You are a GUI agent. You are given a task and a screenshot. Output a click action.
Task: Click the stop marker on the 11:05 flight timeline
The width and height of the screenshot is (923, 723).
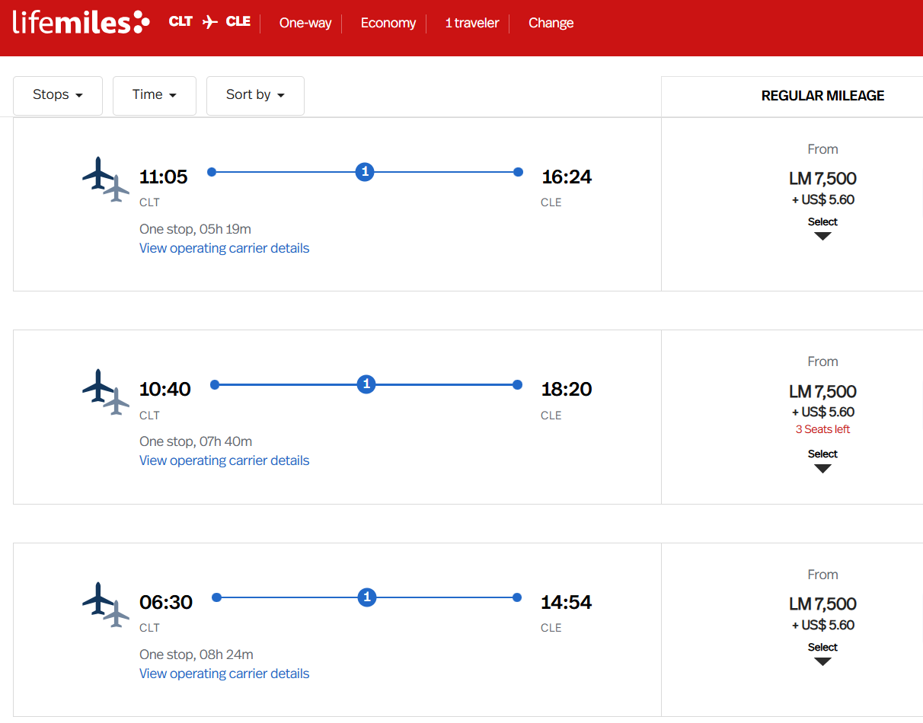365,172
